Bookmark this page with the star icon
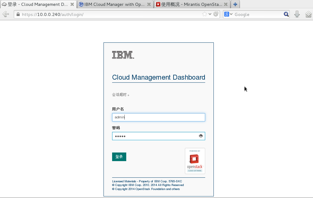This screenshot has width=313, height=198. tap(204, 14)
